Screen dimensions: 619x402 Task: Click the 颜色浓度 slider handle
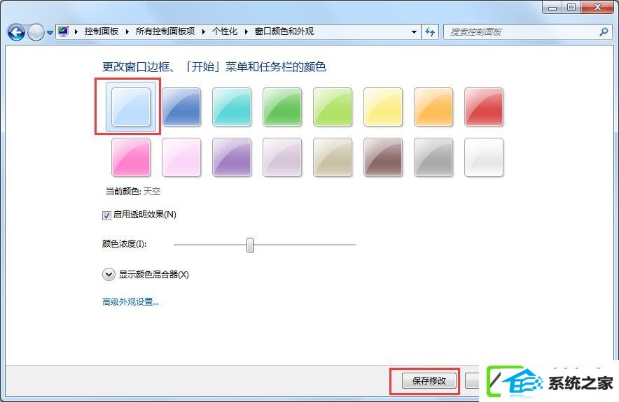(x=250, y=245)
